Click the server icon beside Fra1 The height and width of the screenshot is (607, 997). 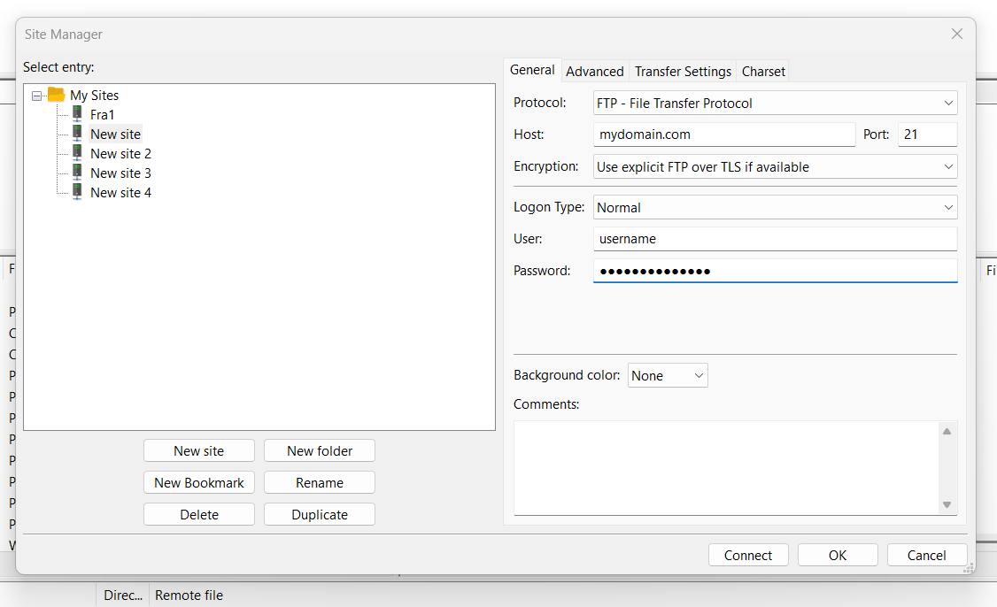tap(77, 114)
